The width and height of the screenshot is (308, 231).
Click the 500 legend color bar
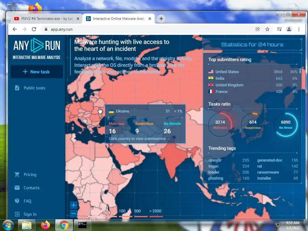(x=141, y=217)
